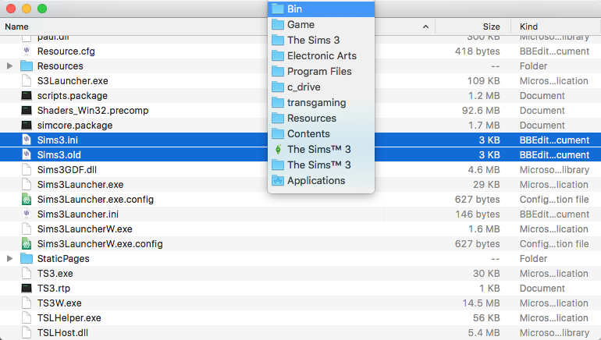Click Sims3LauncherW.exe.config green icon

27,243
